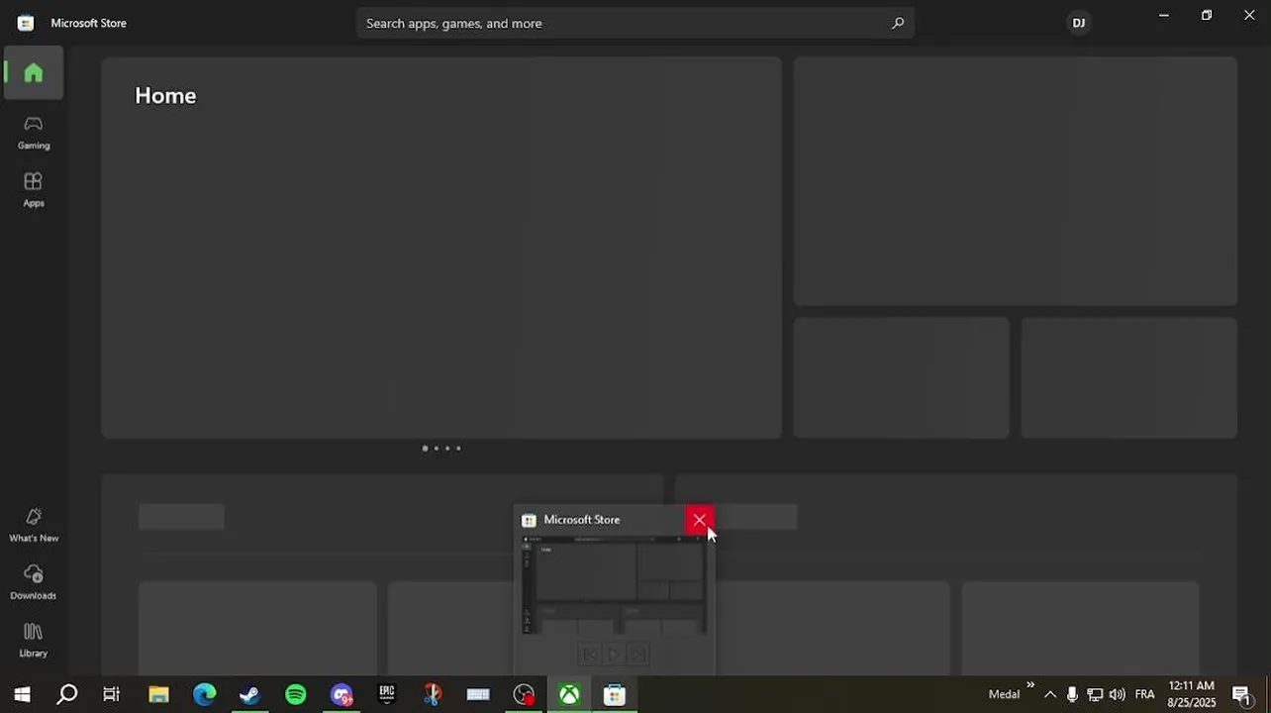
Task: Click the search box in Microsoft Store
Action: (635, 23)
